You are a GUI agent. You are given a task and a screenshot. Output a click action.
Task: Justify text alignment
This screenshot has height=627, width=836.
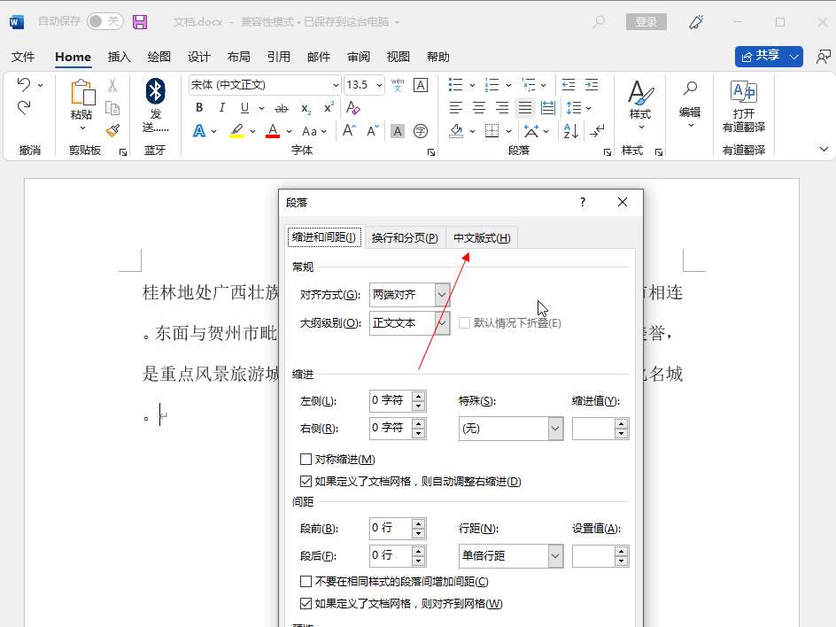point(525,108)
